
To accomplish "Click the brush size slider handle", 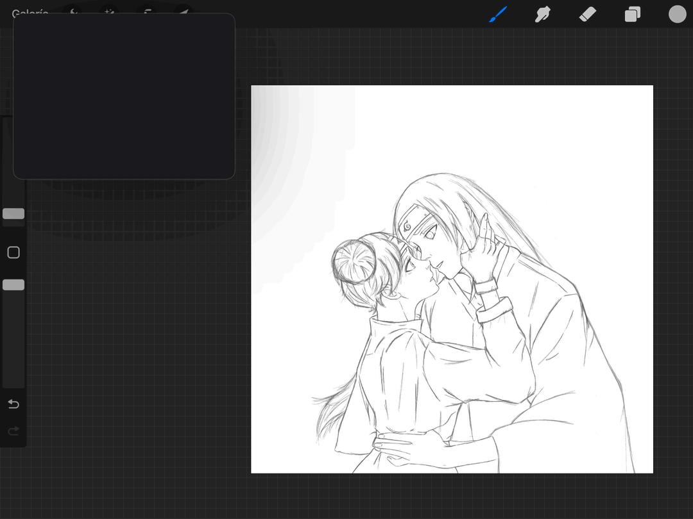I will pyautogui.click(x=13, y=213).
